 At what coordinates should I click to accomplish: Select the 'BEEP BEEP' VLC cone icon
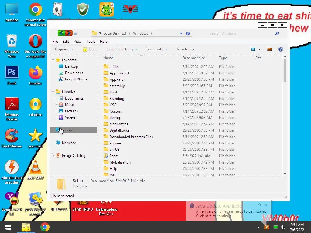[x=35, y=170]
